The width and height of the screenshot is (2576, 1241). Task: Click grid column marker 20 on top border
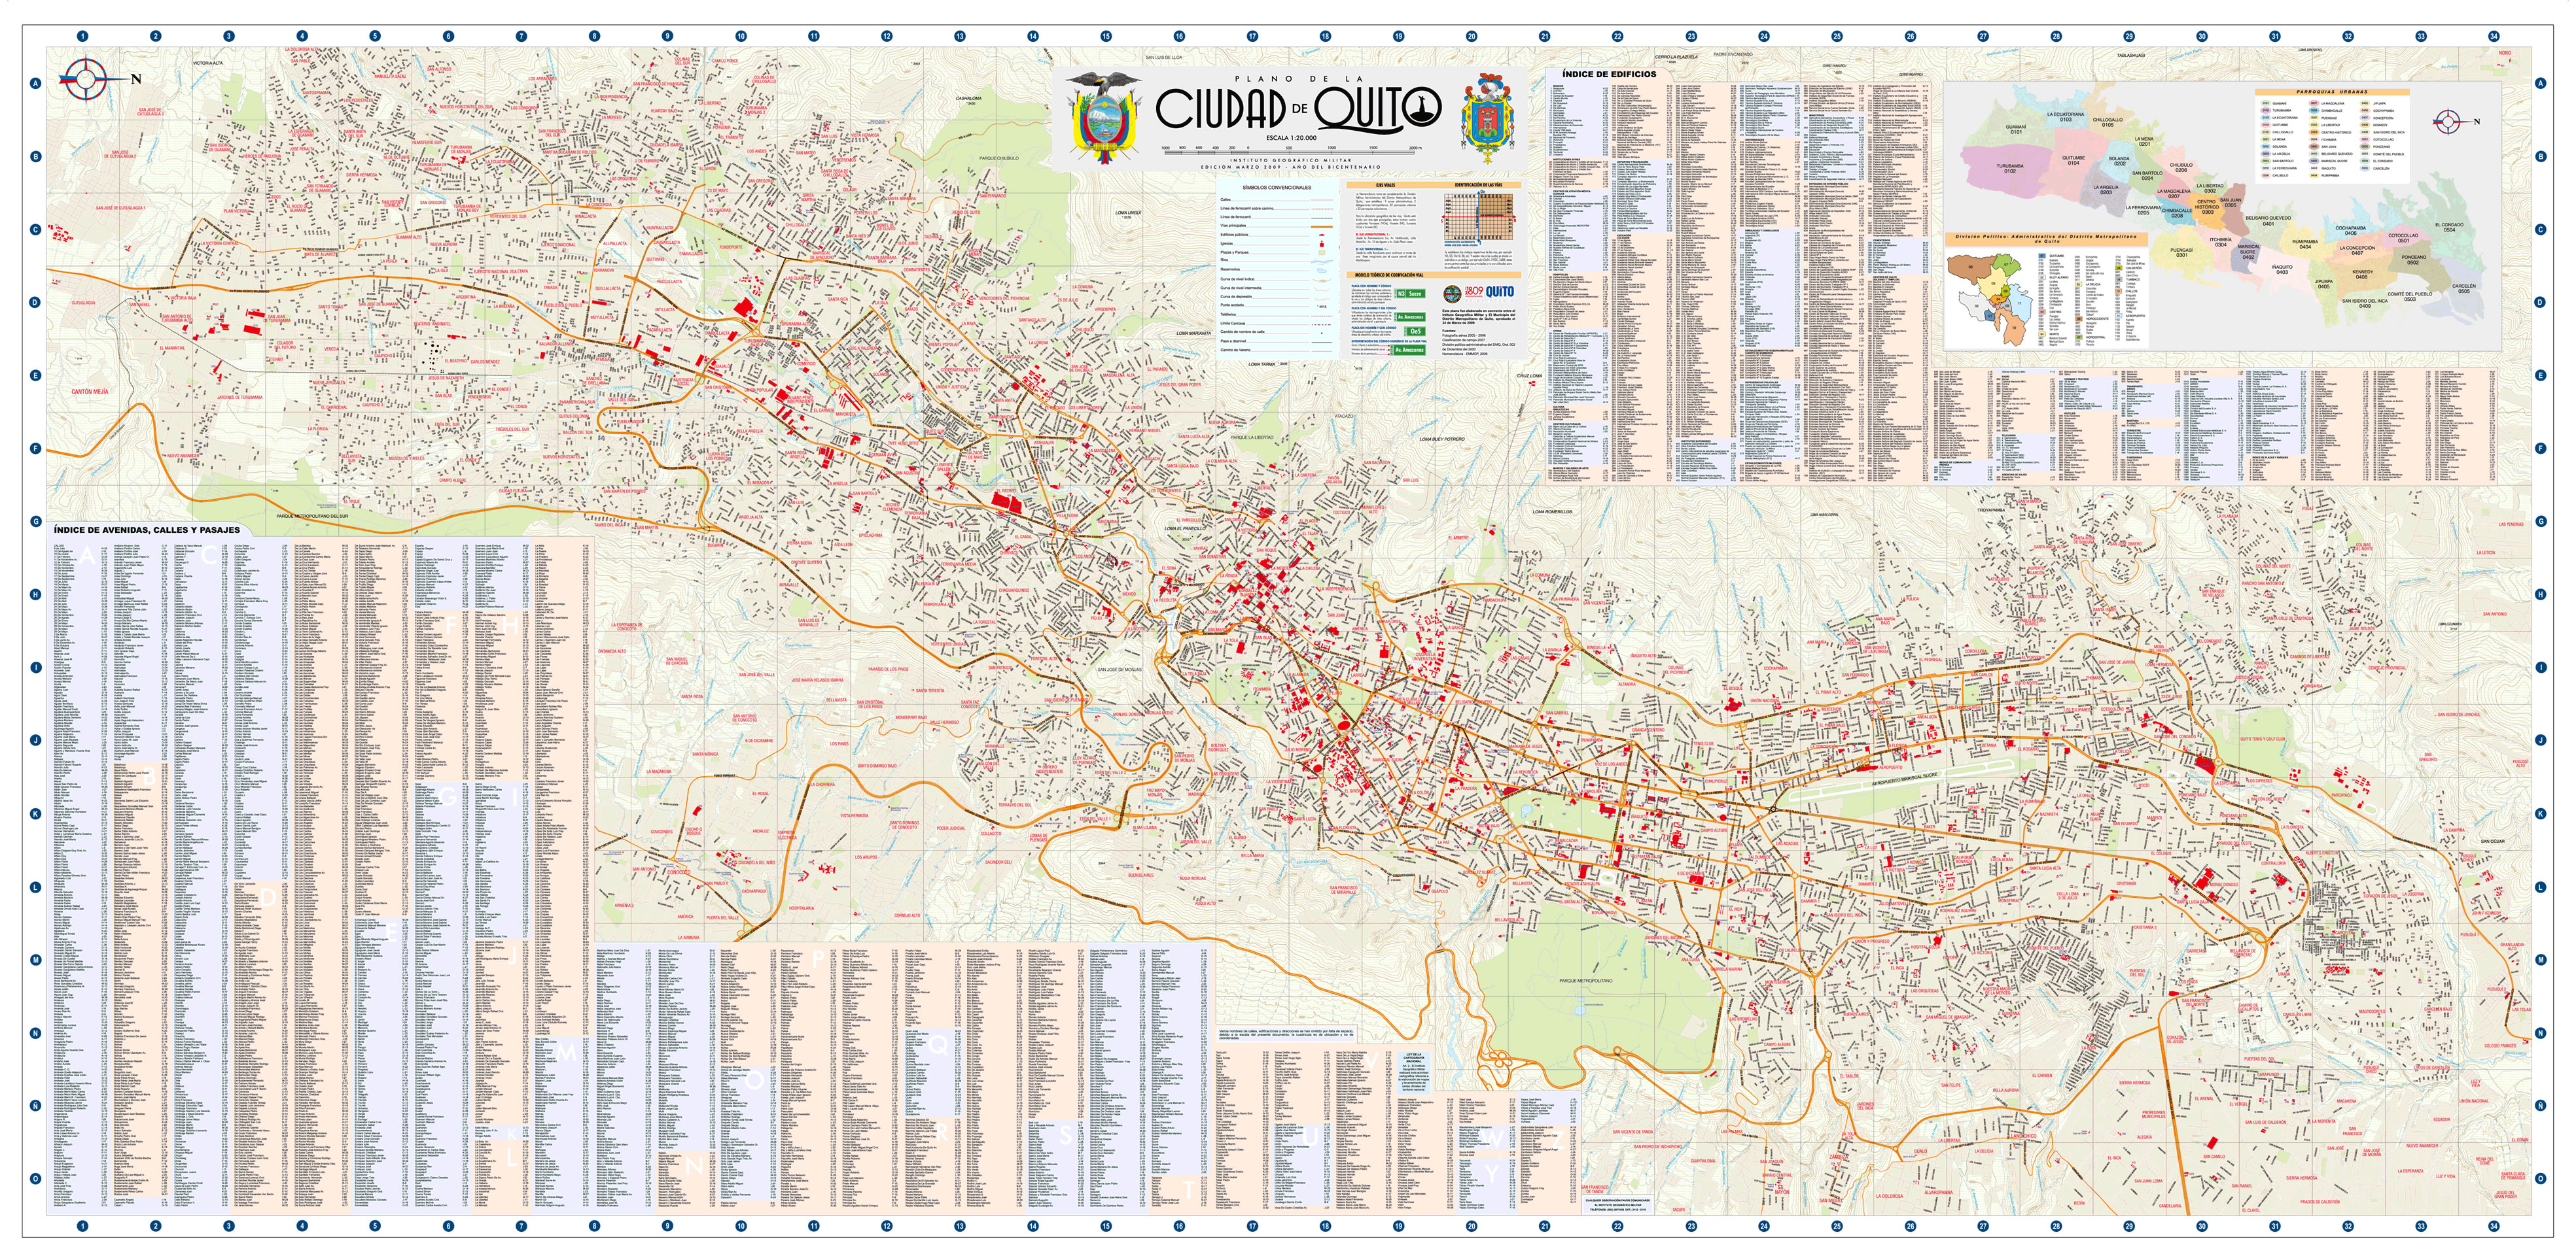(x=1472, y=36)
